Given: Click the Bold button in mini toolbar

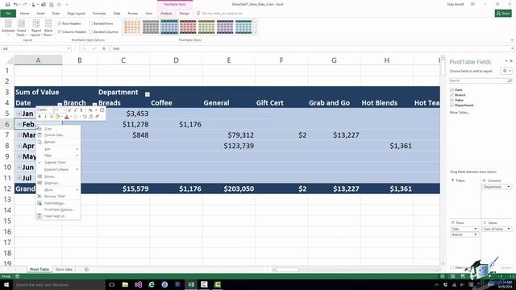Looking at the screenshot, I should click(40, 116).
